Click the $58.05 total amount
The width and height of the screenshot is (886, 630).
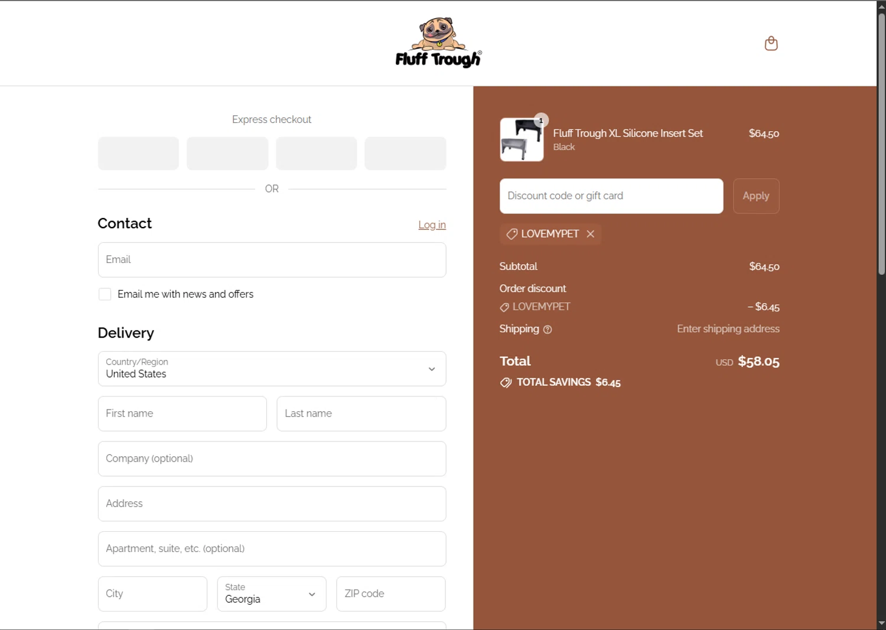click(x=758, y=362)
